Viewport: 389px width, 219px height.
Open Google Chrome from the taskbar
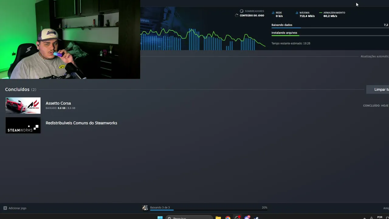228,217
